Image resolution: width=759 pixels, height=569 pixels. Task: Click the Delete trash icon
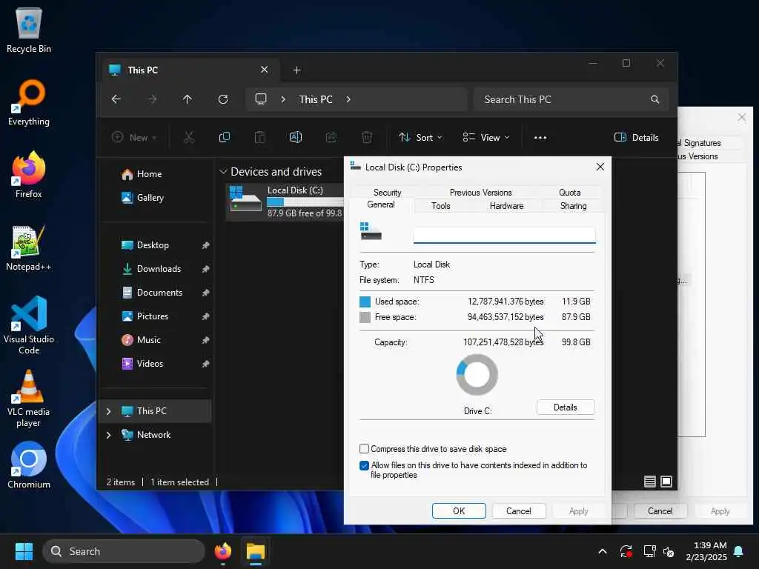[367, 137]
